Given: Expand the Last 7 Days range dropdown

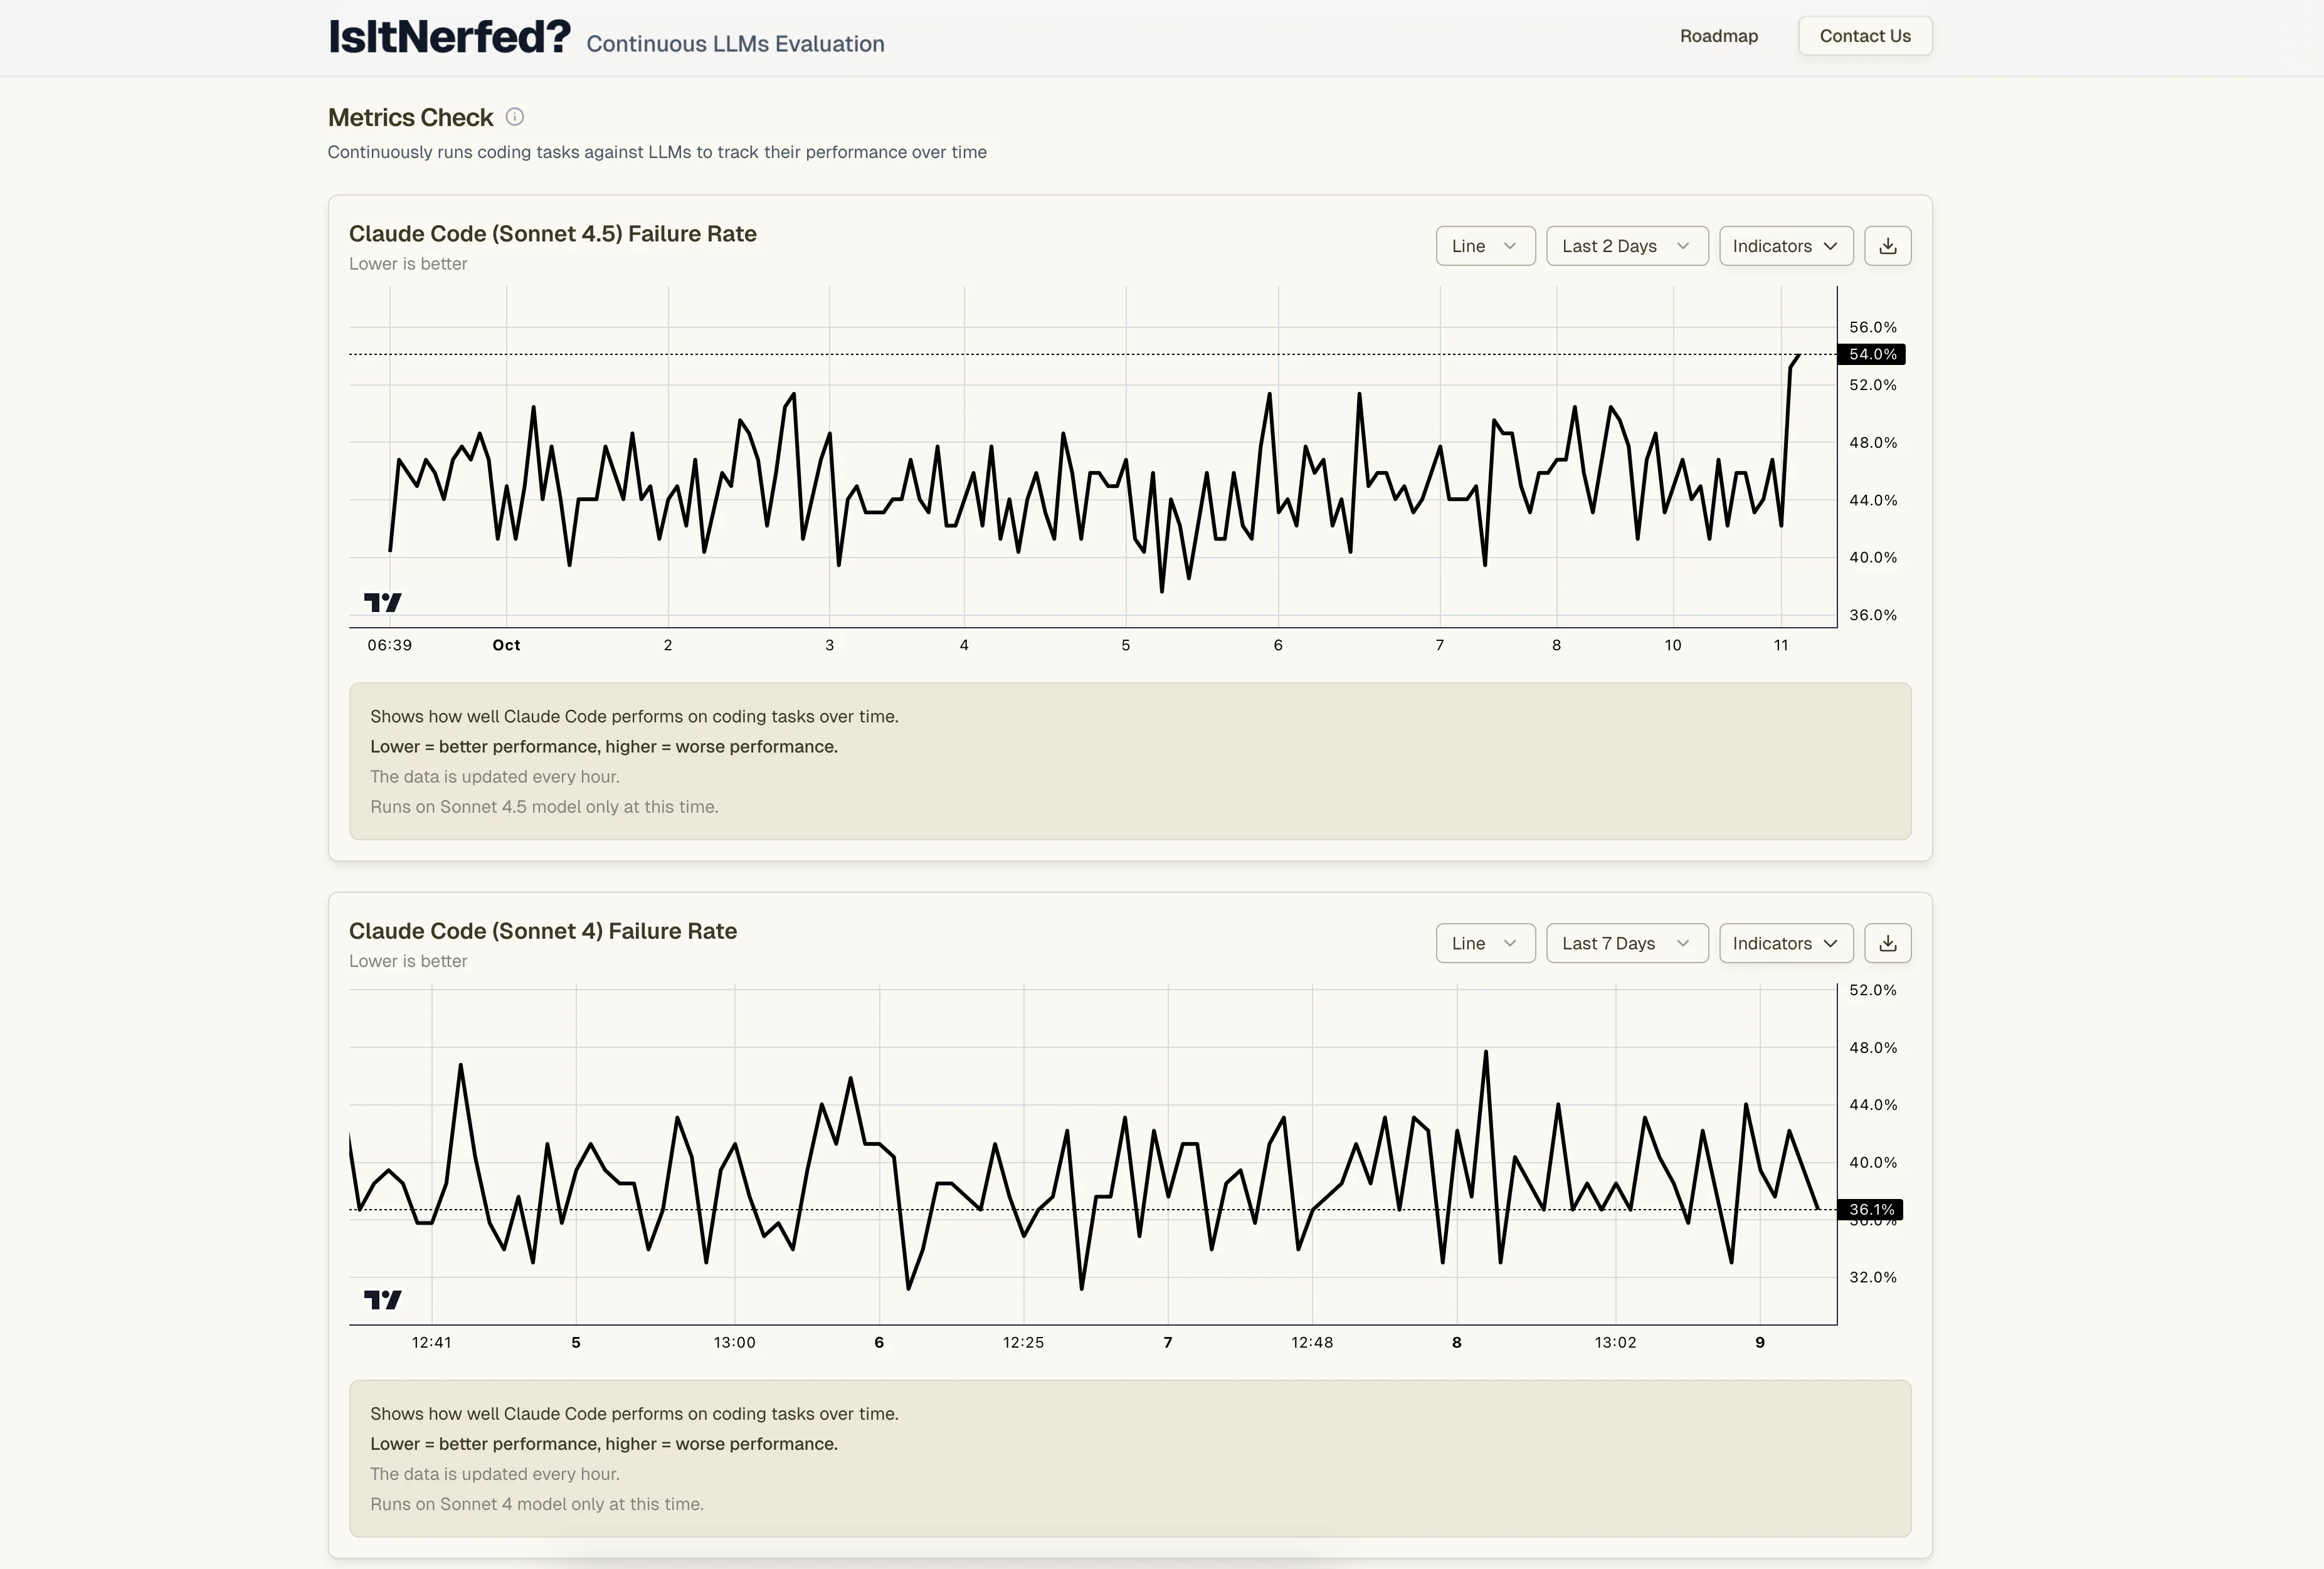Looking at the screenshot, I should [x=1626, y=943].
